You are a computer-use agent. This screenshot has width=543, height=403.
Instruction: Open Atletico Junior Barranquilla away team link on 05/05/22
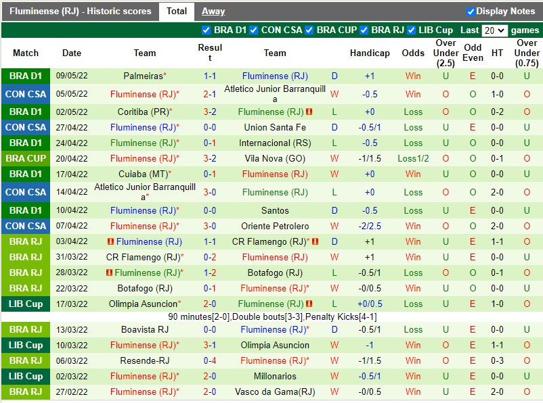pos(275,94)
